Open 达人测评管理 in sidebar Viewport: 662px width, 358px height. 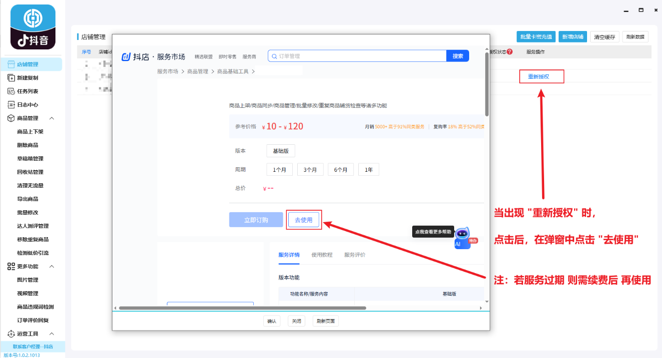click(x=33, y=226)
